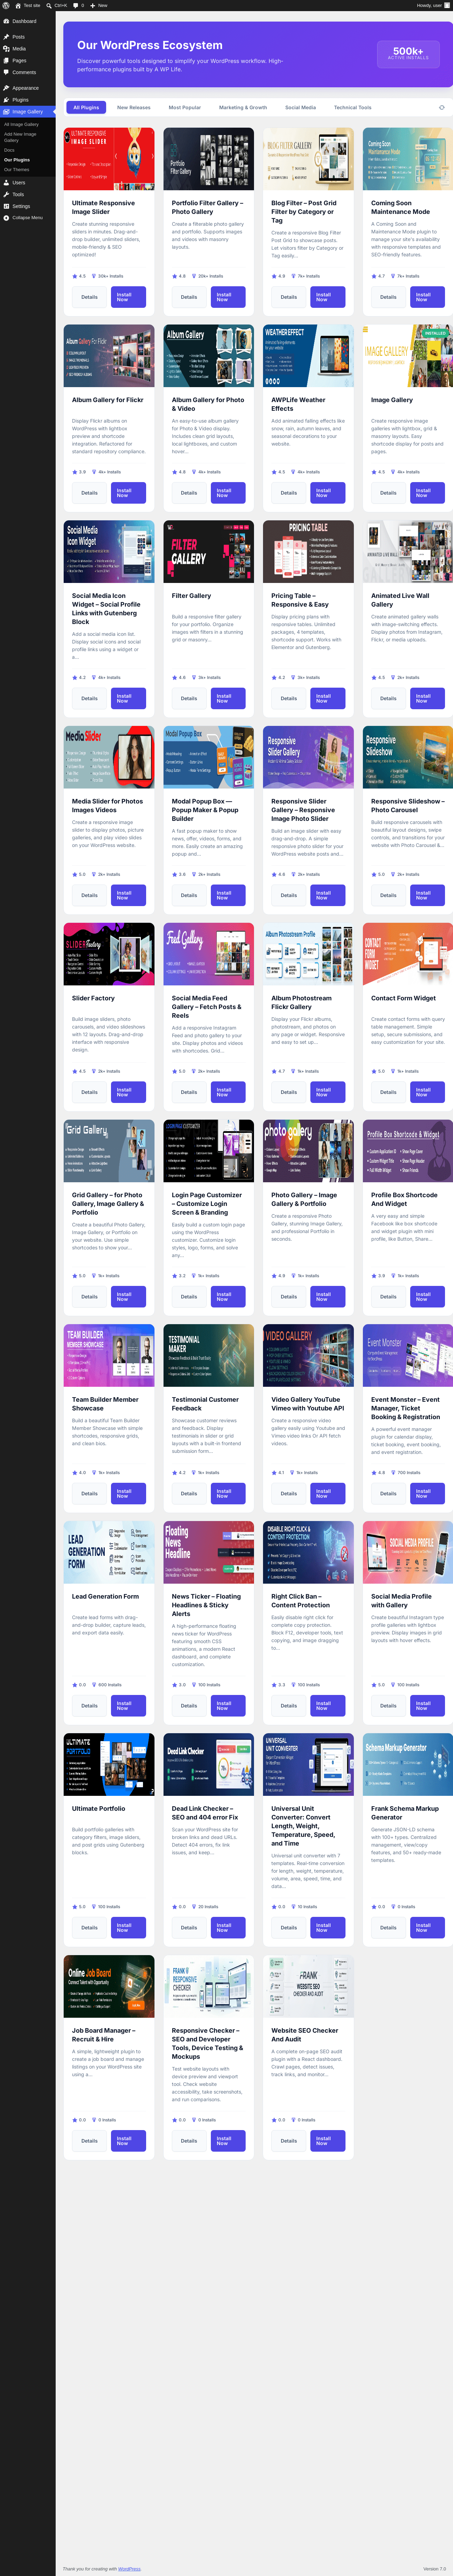The width and height of the screenshot is (453, 2576).
Task: View Details for Dead Link Checker
Action: [189, 1927]
